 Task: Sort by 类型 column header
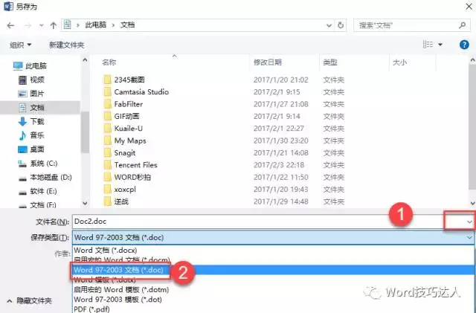tap(330, 62)
